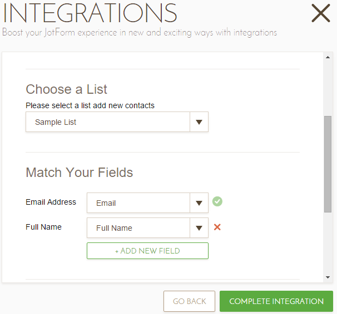Close the Integrations dialog with the X

pyautogui.click(x=320, y=13)
